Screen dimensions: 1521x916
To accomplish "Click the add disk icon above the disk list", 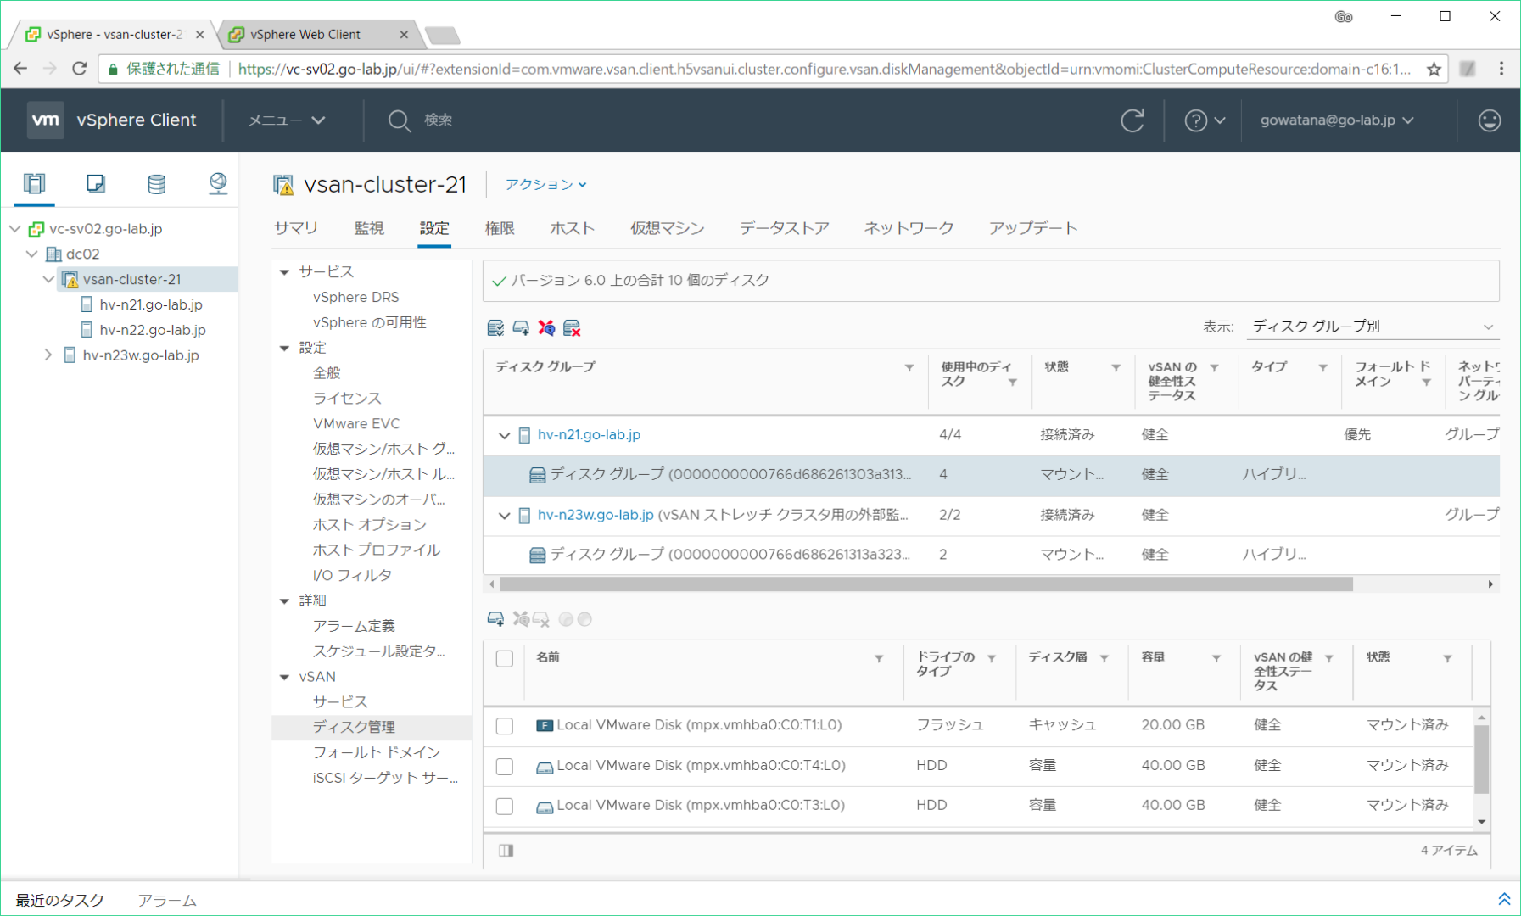I will 495,619.
